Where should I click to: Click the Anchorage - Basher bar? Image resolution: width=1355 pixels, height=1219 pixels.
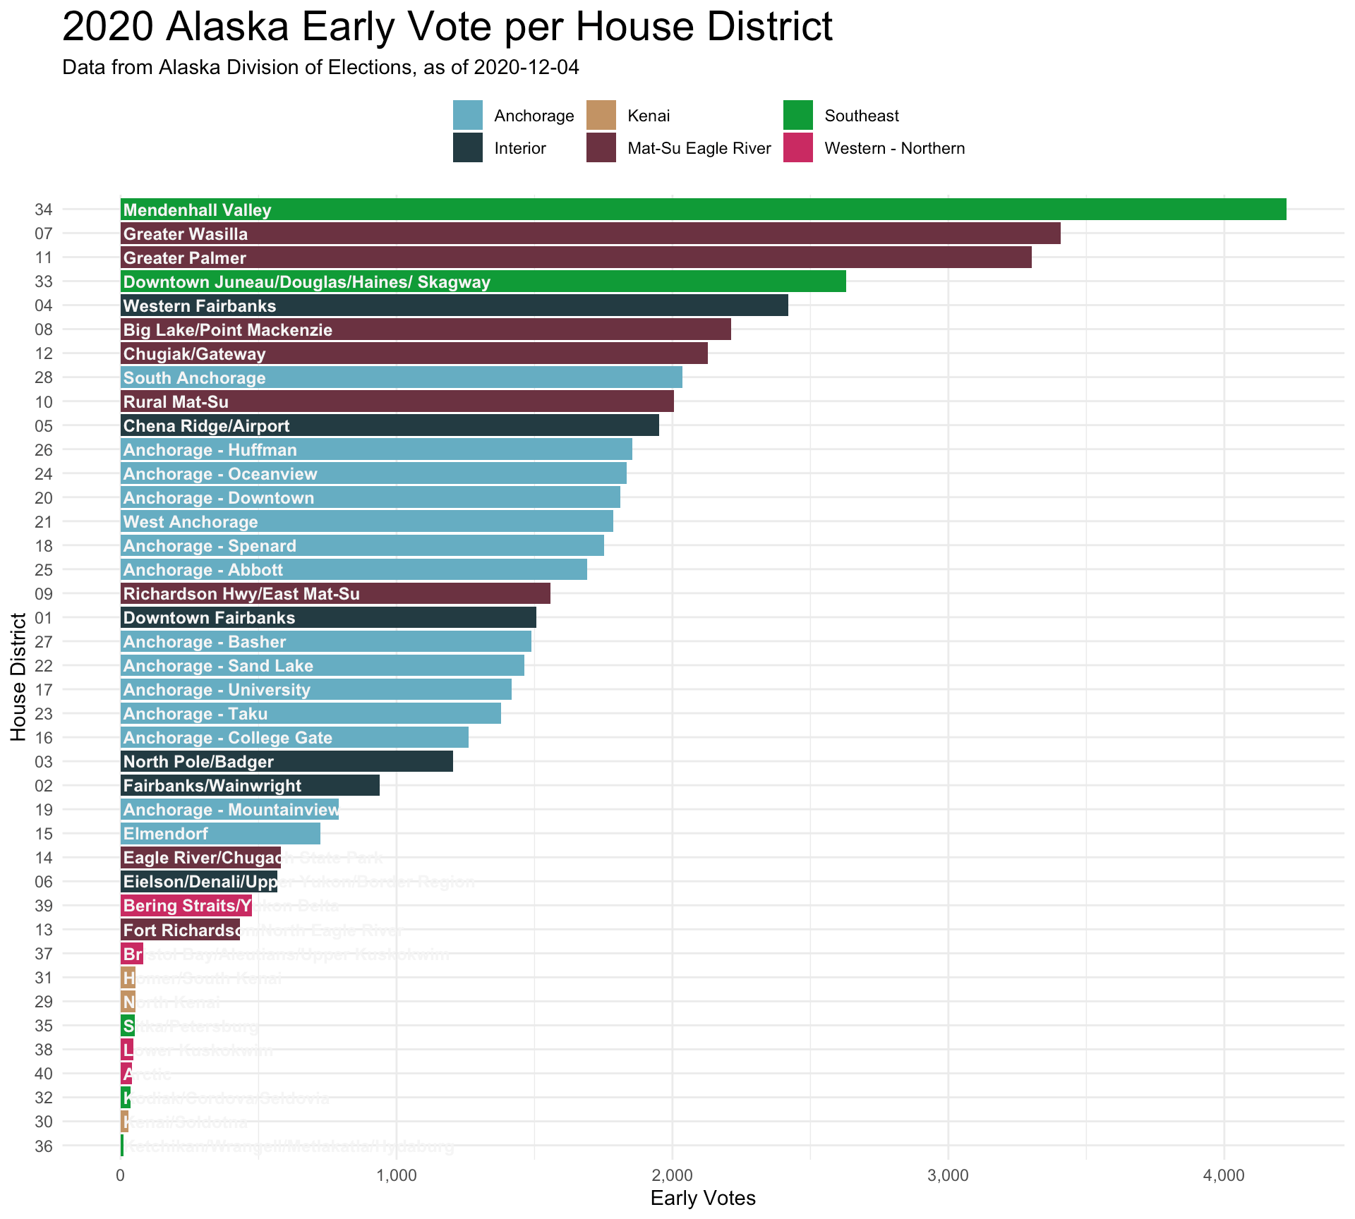coord(326,641)
